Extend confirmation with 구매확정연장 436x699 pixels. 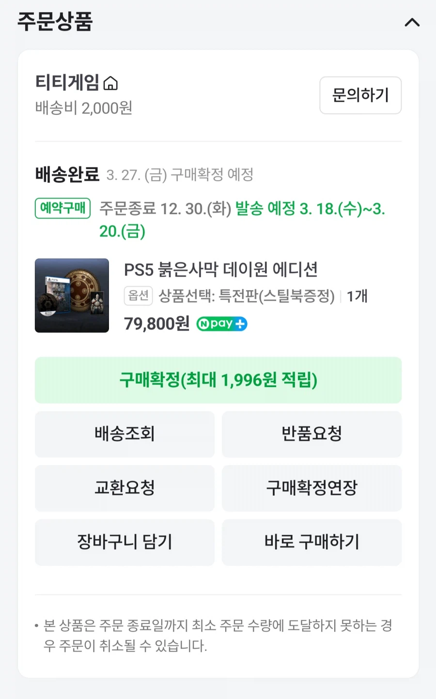click(x=311, y=488)
